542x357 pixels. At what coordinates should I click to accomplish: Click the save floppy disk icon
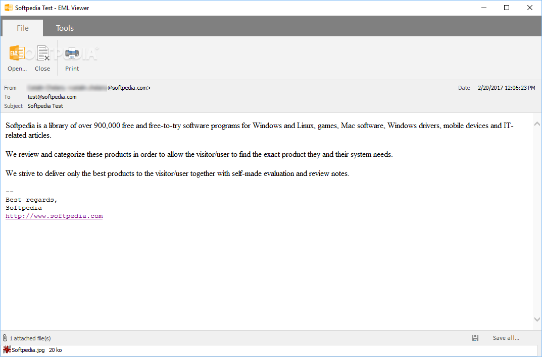pyautogui.click(x=475, y=338)
